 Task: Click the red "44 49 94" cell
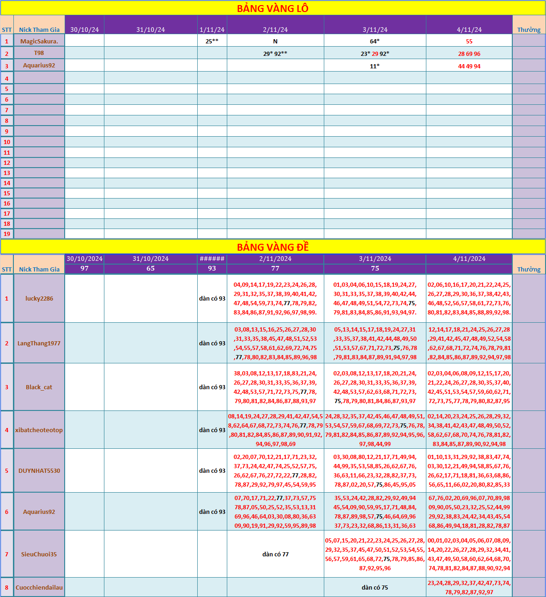click(469, 66)
